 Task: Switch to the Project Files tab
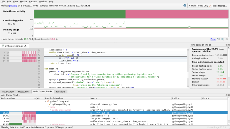tap(24, 92)
